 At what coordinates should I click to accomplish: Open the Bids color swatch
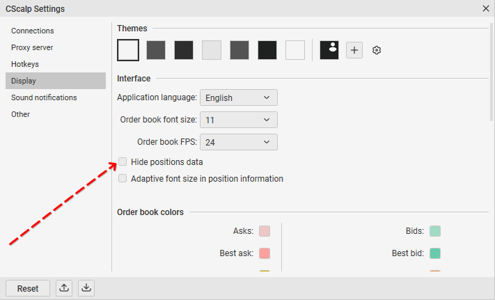click(435, 231)
